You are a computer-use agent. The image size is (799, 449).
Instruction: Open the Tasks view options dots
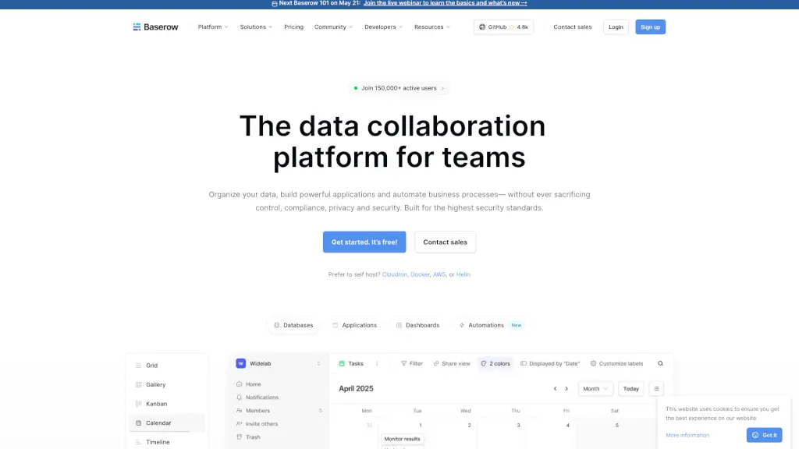tap(377, 363)
